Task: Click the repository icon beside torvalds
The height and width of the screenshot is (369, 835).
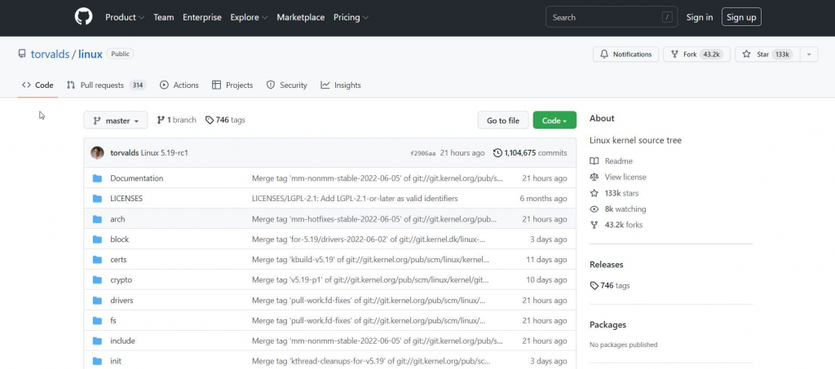Action: (x=22, y=54)
